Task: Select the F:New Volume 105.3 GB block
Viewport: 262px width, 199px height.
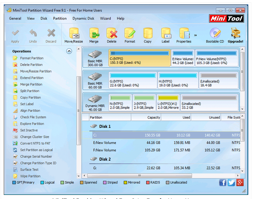Action: point(217,58)
